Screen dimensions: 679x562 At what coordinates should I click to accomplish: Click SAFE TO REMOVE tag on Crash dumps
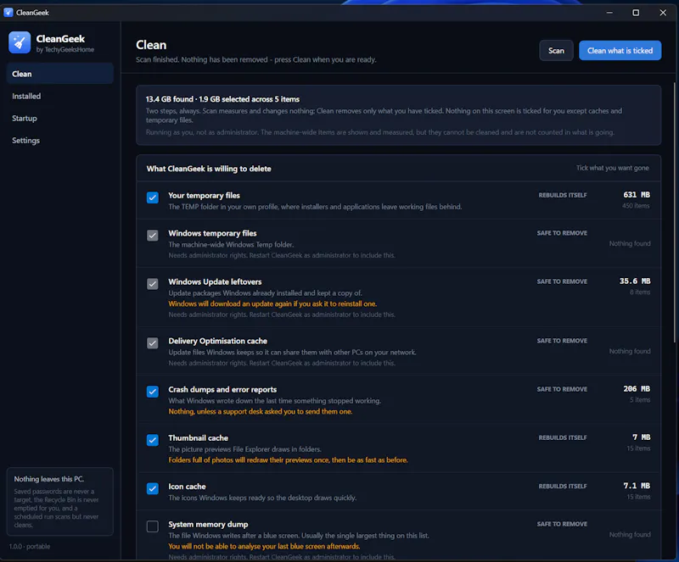coord(562,389)
